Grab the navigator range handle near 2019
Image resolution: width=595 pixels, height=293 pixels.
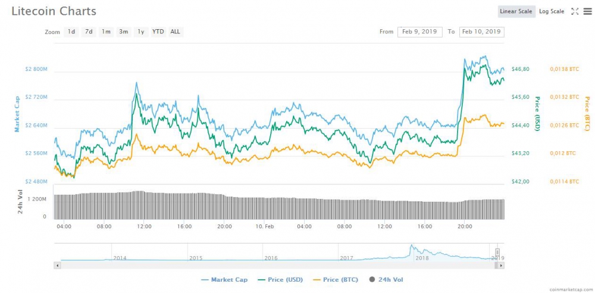[x=497, y=252]
